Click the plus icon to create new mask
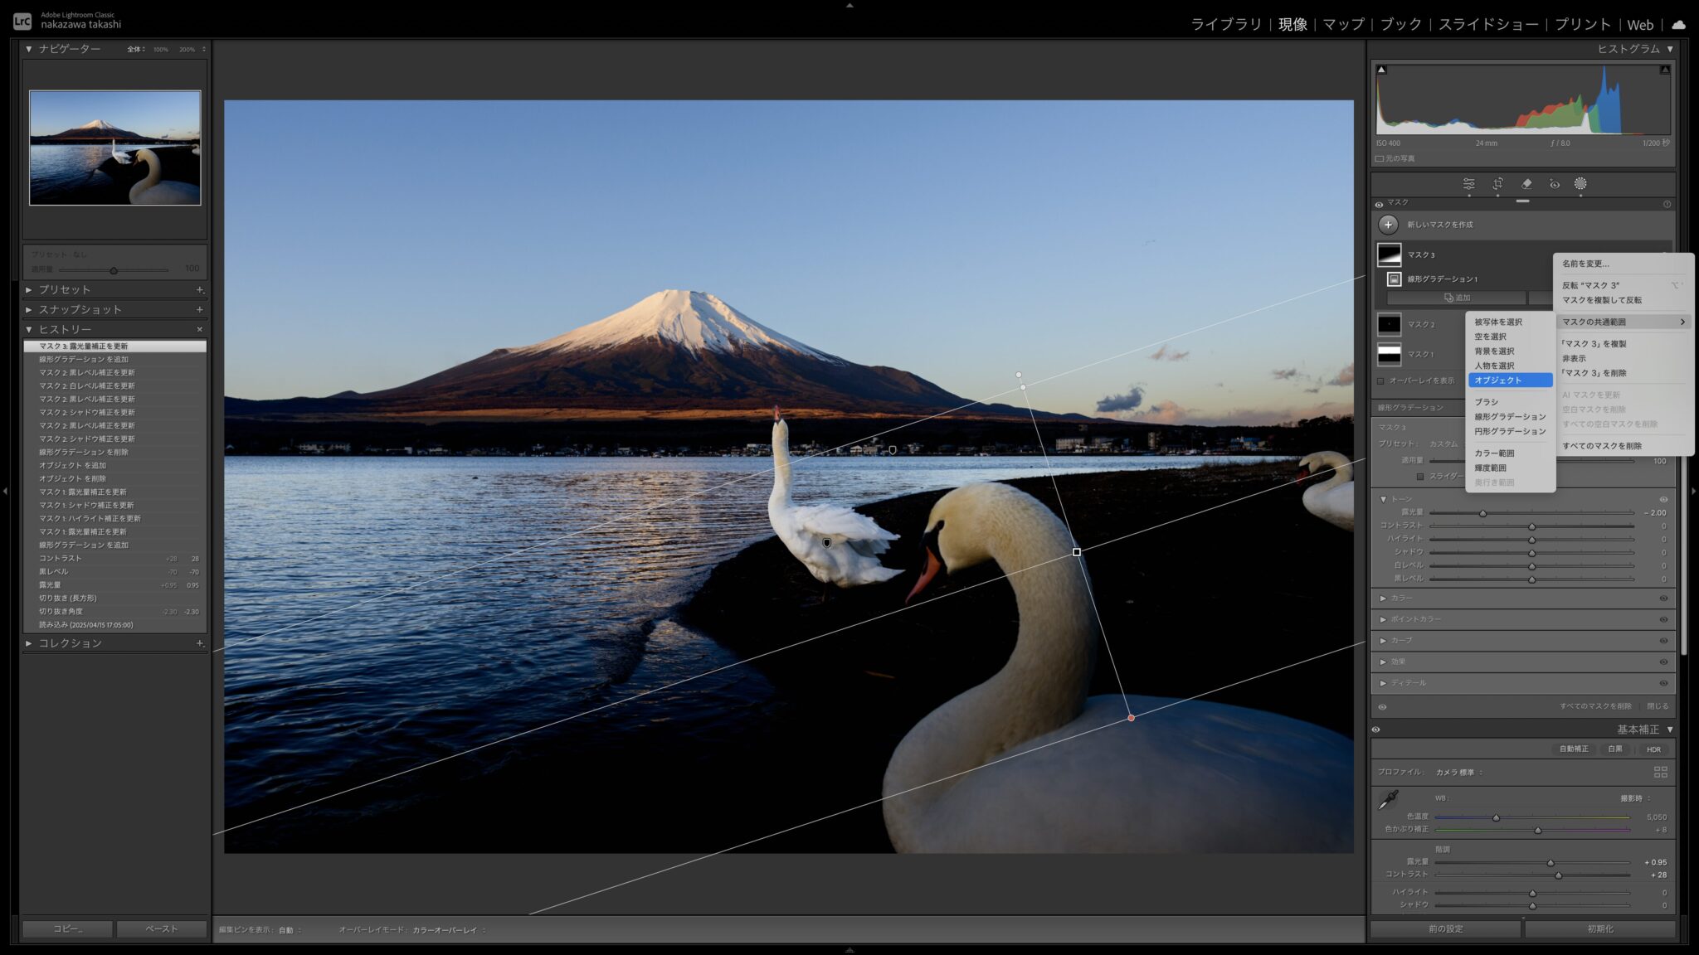This screenshot has height=955, width=1699. tap(1388, 225)
